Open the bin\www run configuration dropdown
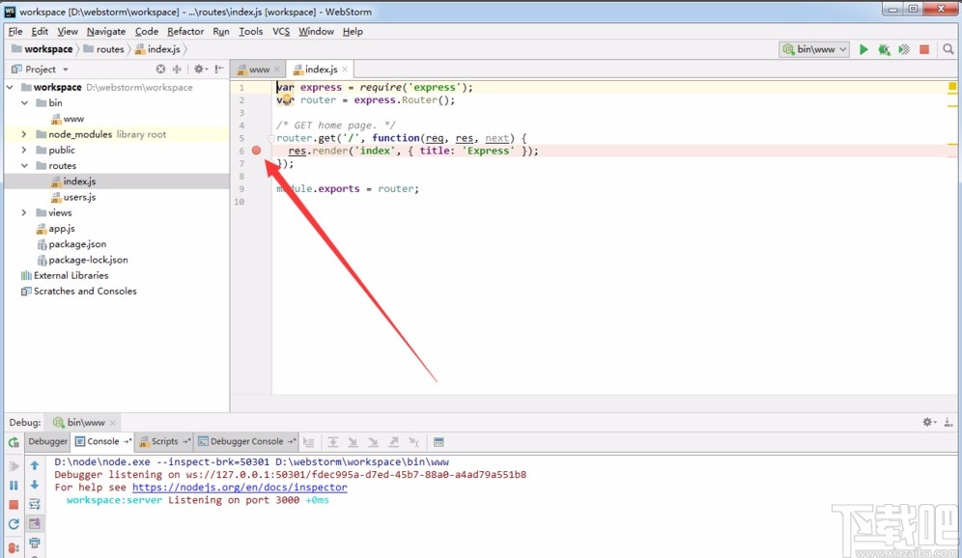962x558 pixels. tap(814, 49)
